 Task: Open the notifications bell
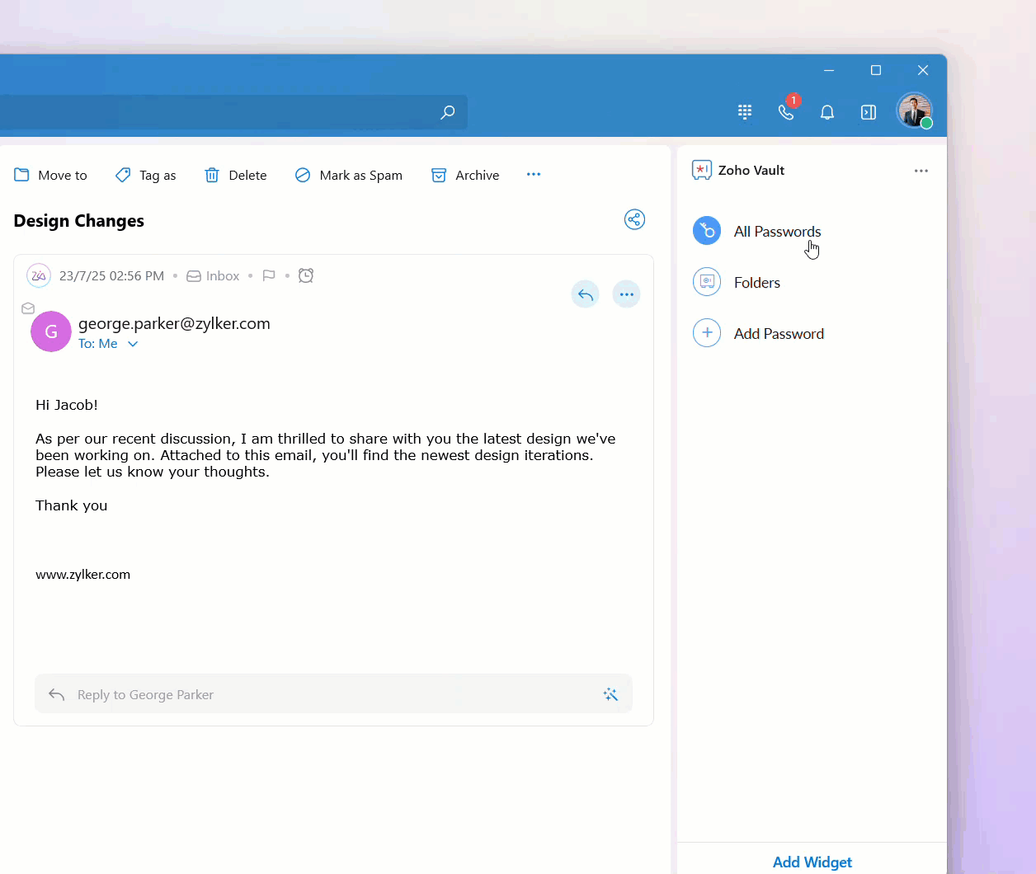tap(827, 112)
